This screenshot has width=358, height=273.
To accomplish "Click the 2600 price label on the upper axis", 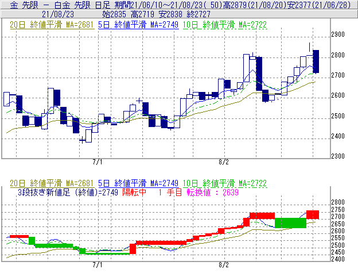I will click(x=338, y=95).
